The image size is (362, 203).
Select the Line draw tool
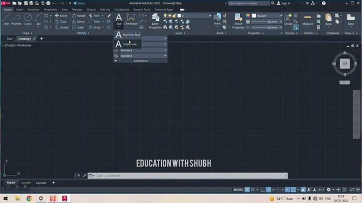[x=6, y=19]
